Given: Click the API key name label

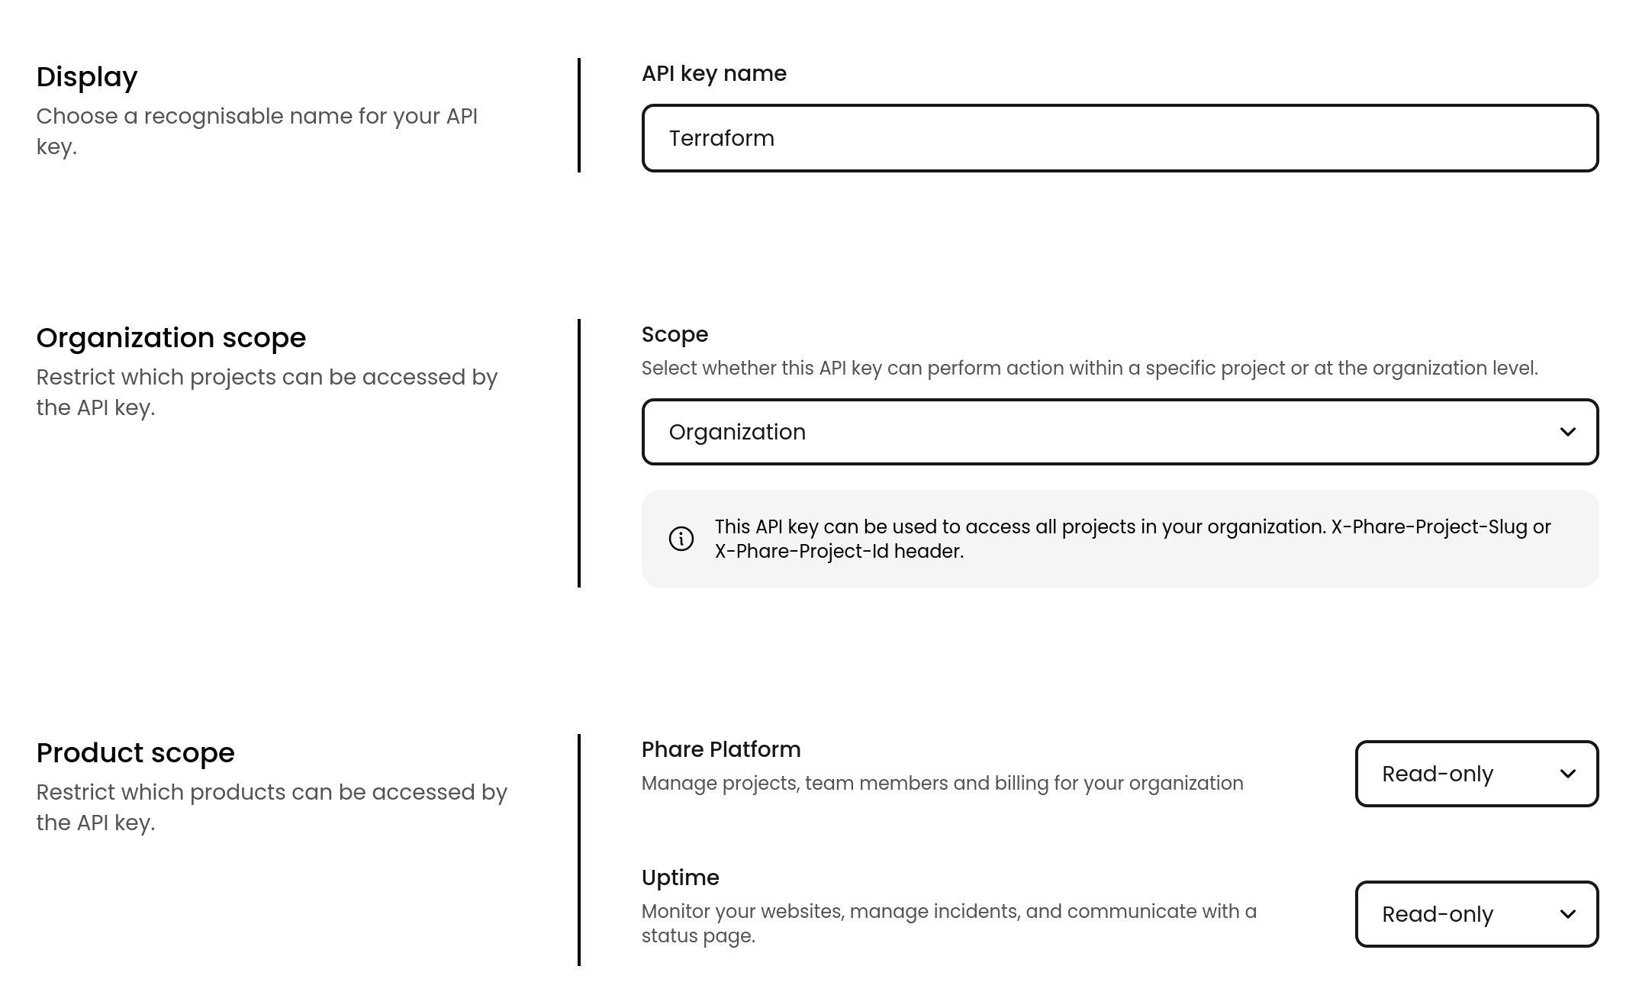Looking at the screenshot, I should pos(713,73).
